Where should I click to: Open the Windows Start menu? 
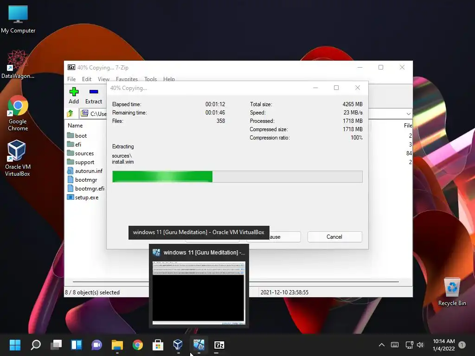(x=15, y=345)
